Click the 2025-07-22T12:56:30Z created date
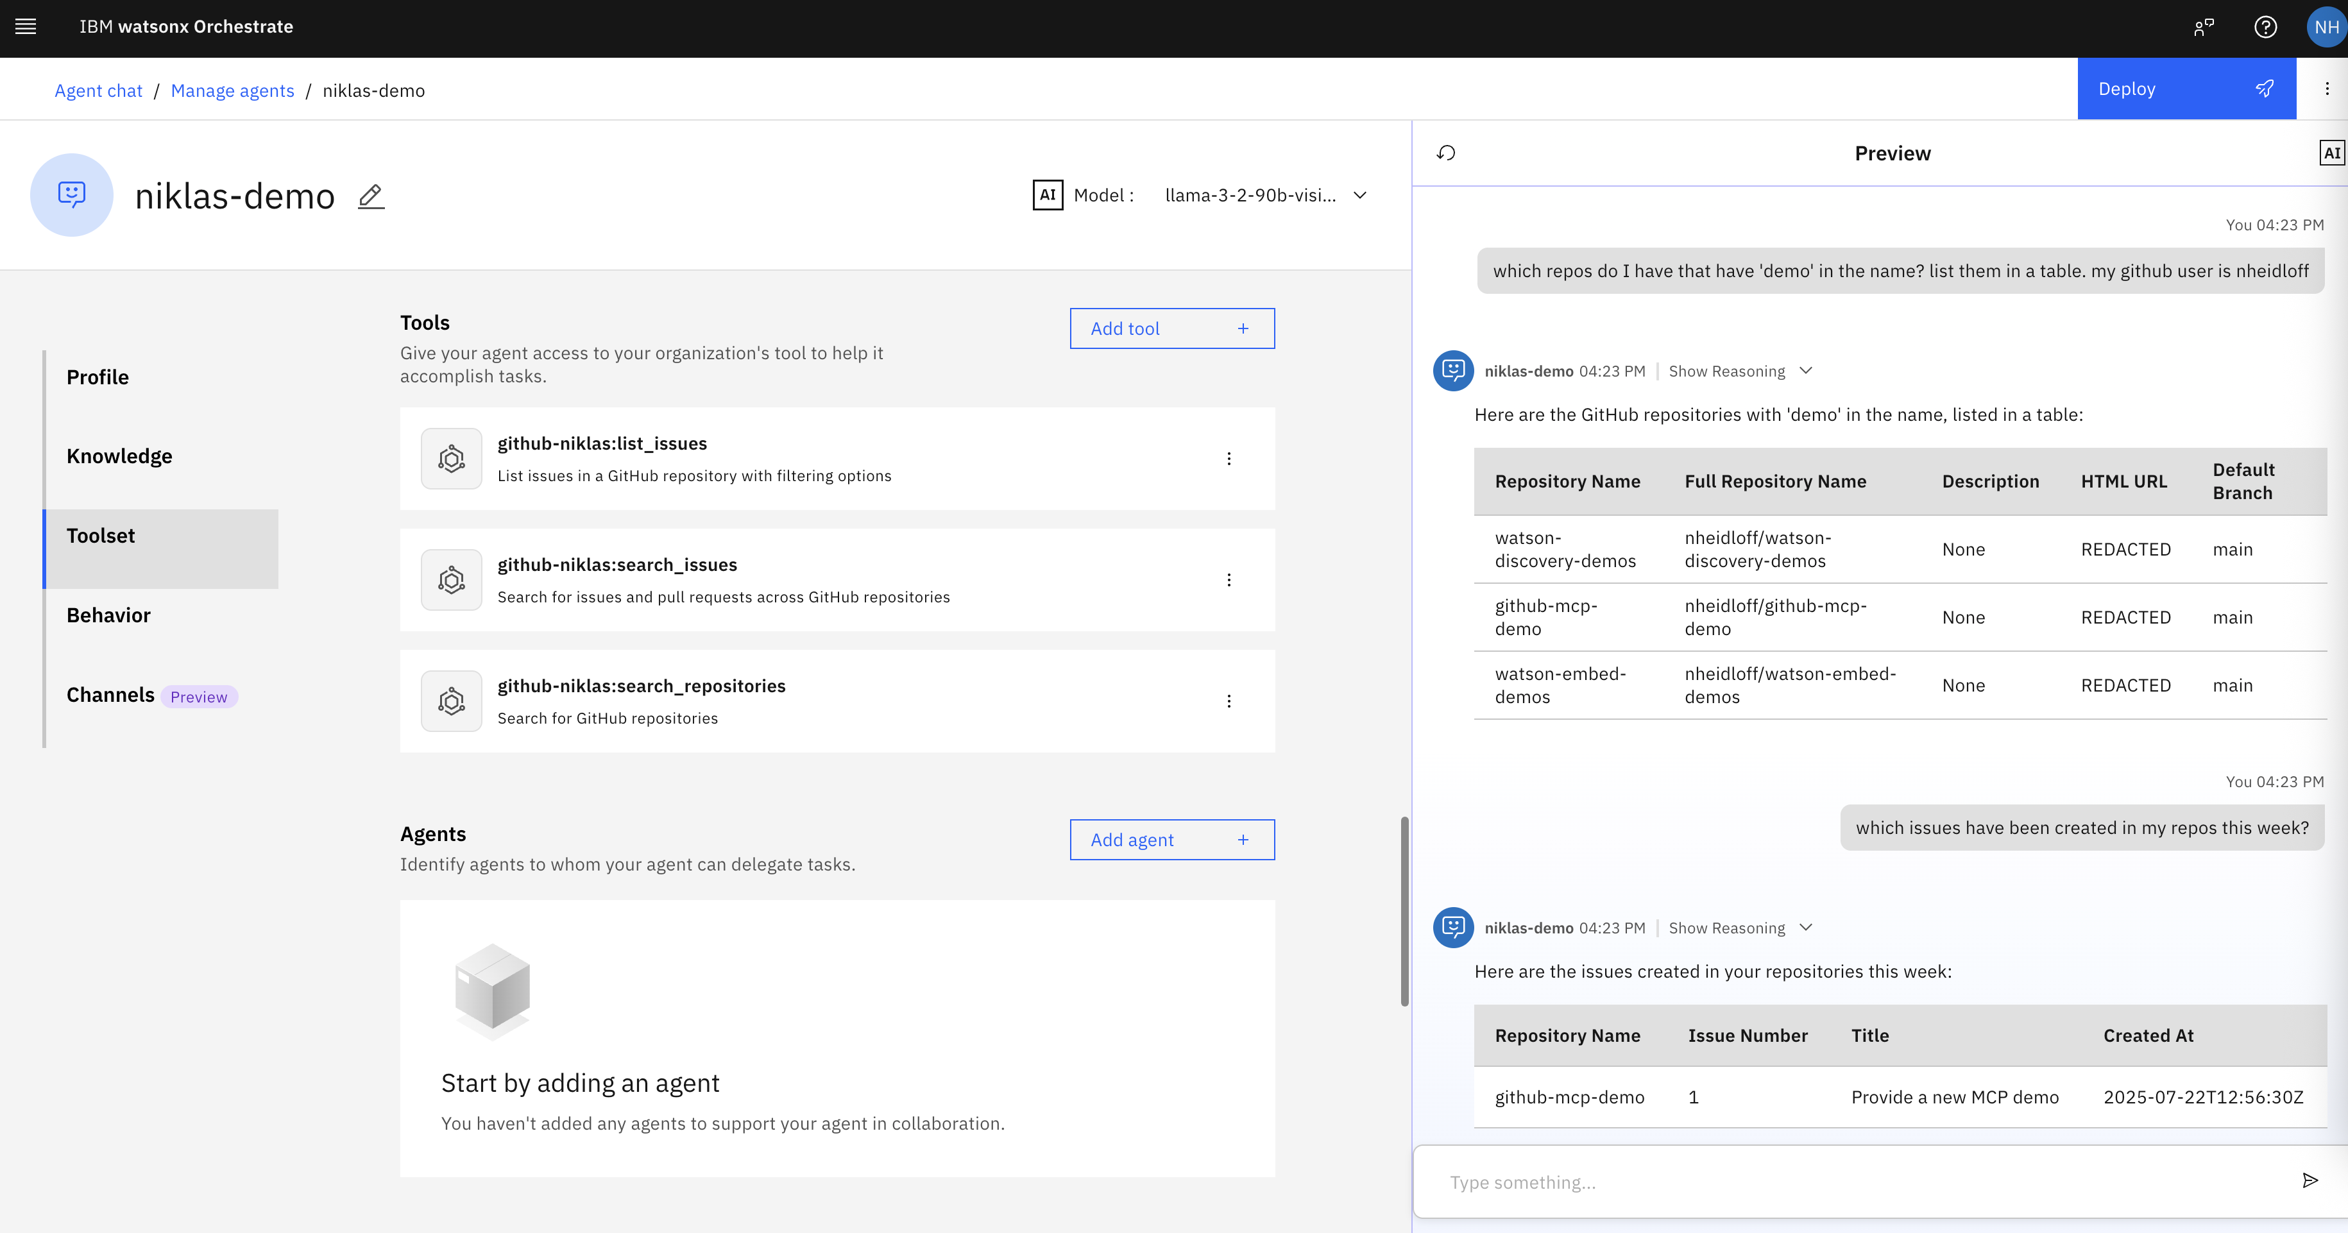Screen dimensions: 2348x1233 click(2203, 1097)
